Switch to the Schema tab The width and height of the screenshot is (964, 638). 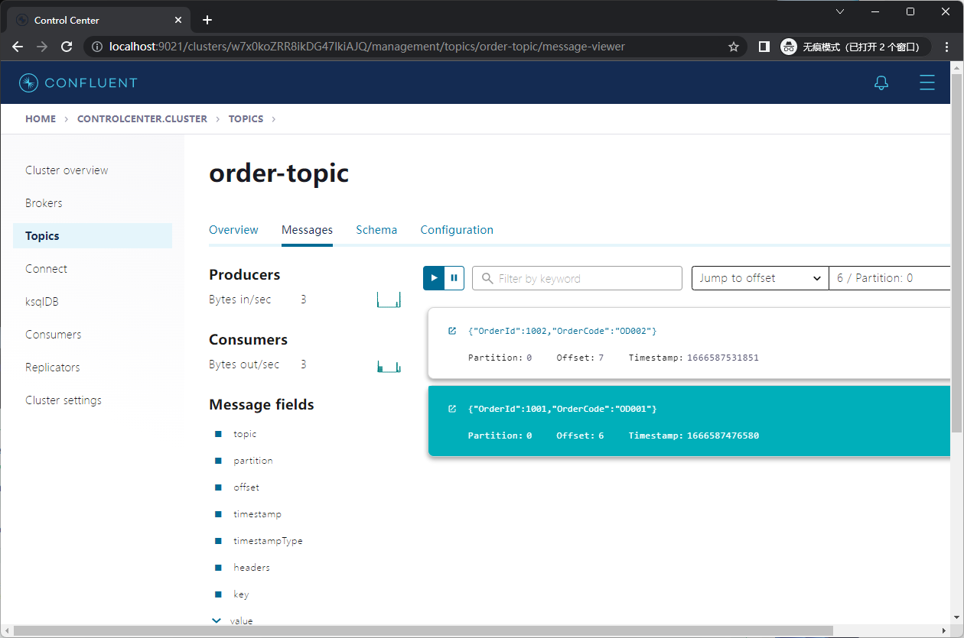376,230
